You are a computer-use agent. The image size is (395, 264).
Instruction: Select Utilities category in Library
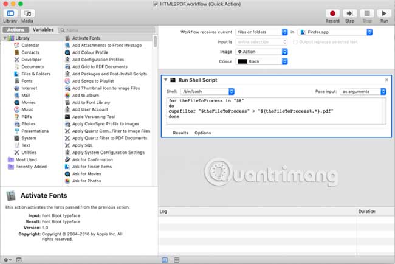(29, 152)
